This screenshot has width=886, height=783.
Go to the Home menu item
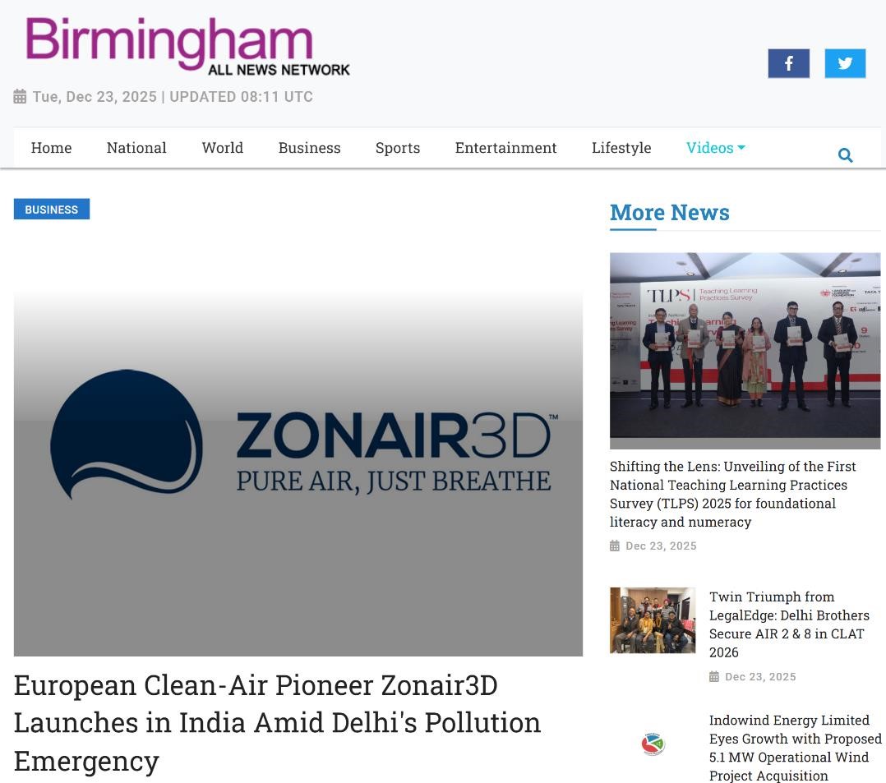(52, 148)
